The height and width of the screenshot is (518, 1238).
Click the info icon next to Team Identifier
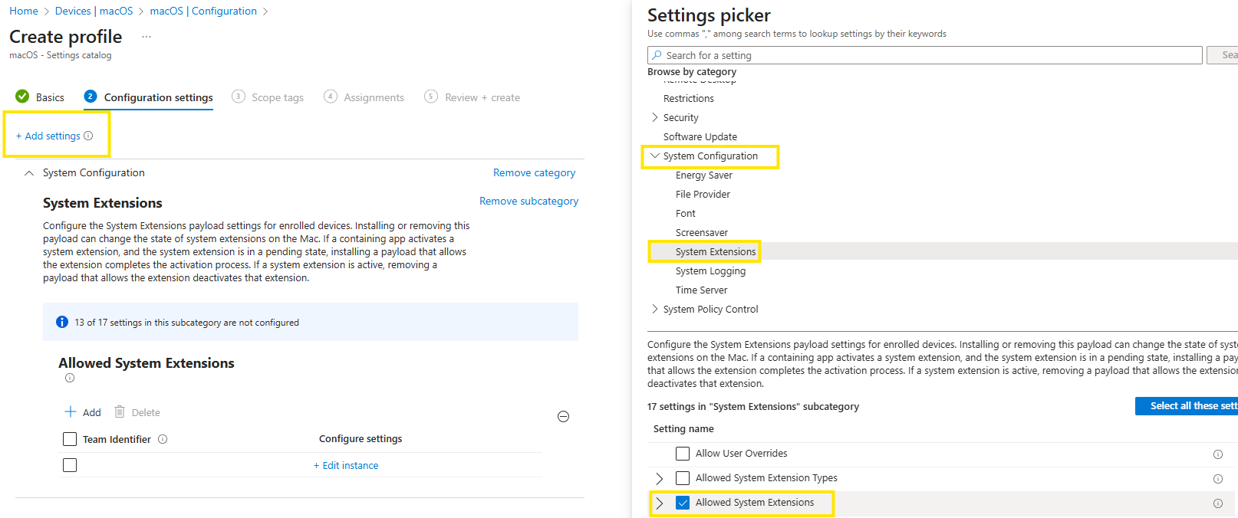coord(163,439)
